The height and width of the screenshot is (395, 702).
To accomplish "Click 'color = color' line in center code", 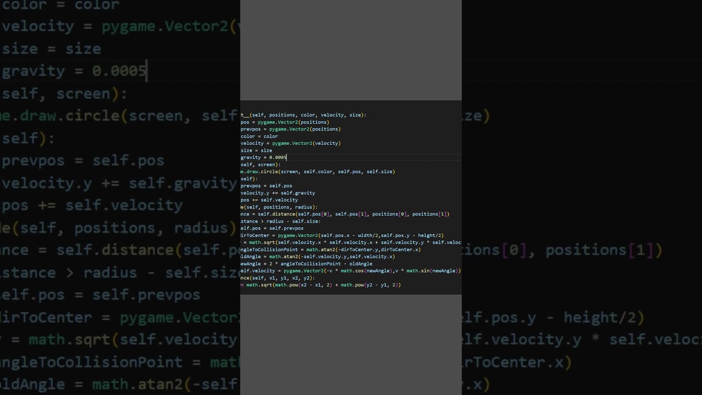I will 259,137.
